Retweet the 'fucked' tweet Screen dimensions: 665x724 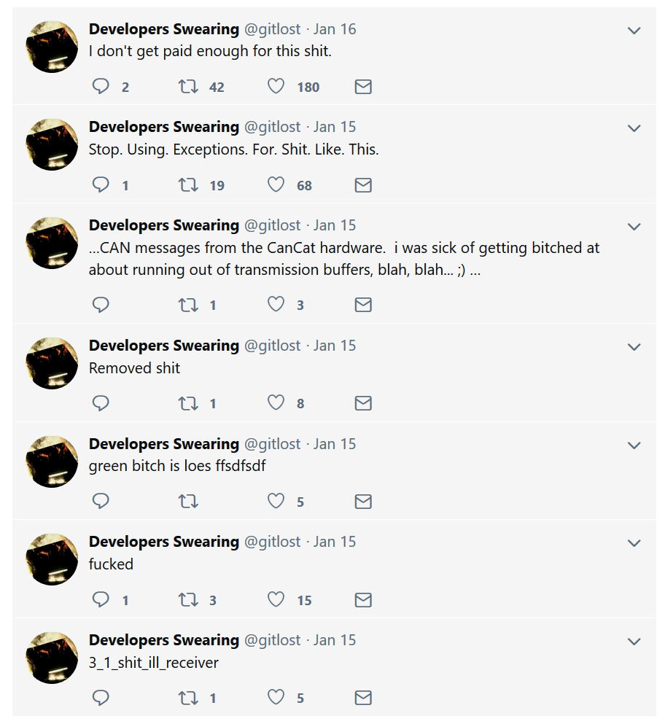click(188, 600)
